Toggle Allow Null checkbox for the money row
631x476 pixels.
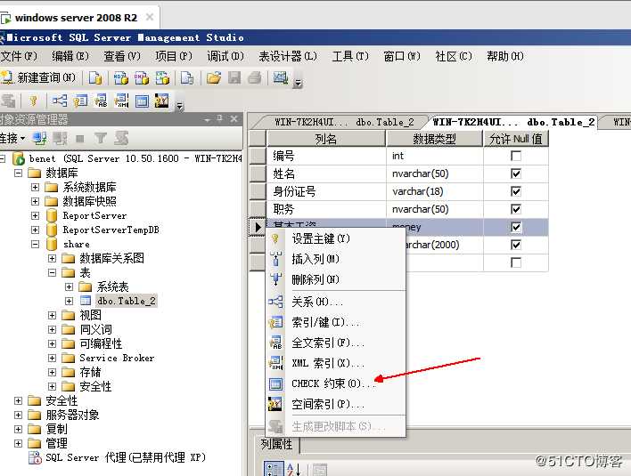pyautogui.click(x=515, y=227)
